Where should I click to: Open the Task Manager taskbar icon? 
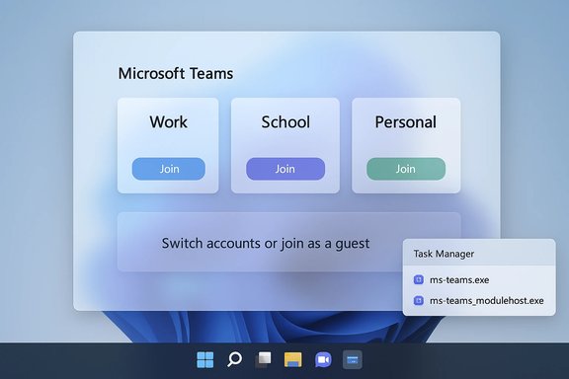tap(353, 360)
